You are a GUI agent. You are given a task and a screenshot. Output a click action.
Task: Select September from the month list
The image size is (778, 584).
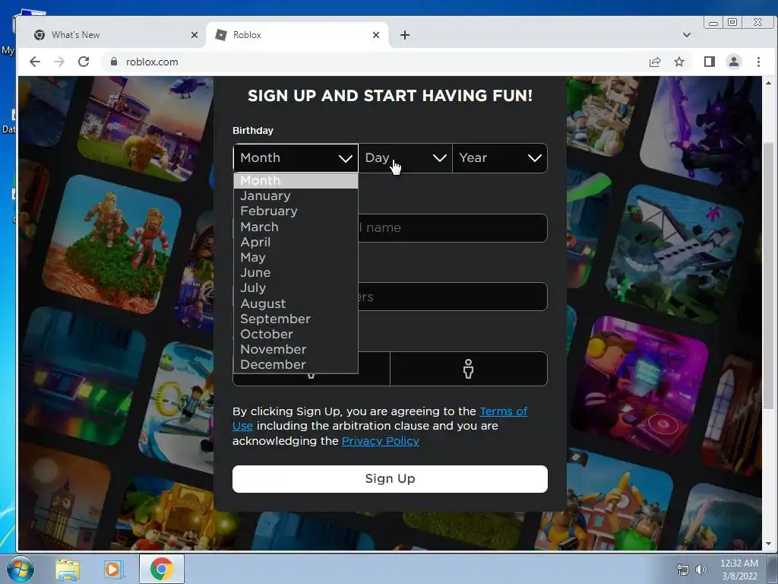[296, 319]
